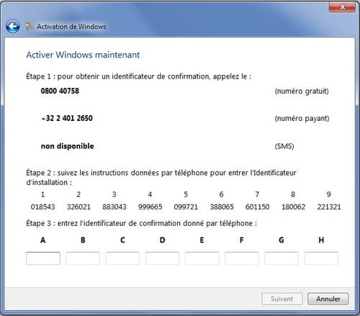Click installation ID group 999665

[x=150, y=207]
